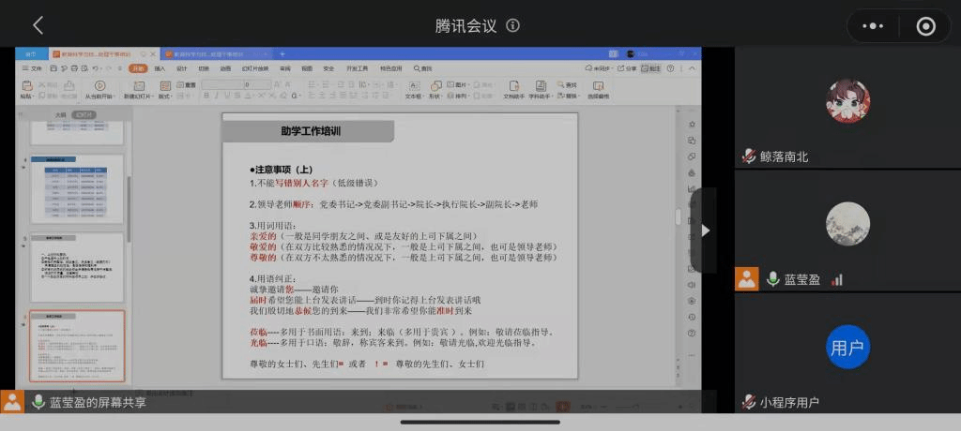The image size is (961, 431).
Task: Click the 查找 search button in the ribbon
Action: tap(568, 85)
